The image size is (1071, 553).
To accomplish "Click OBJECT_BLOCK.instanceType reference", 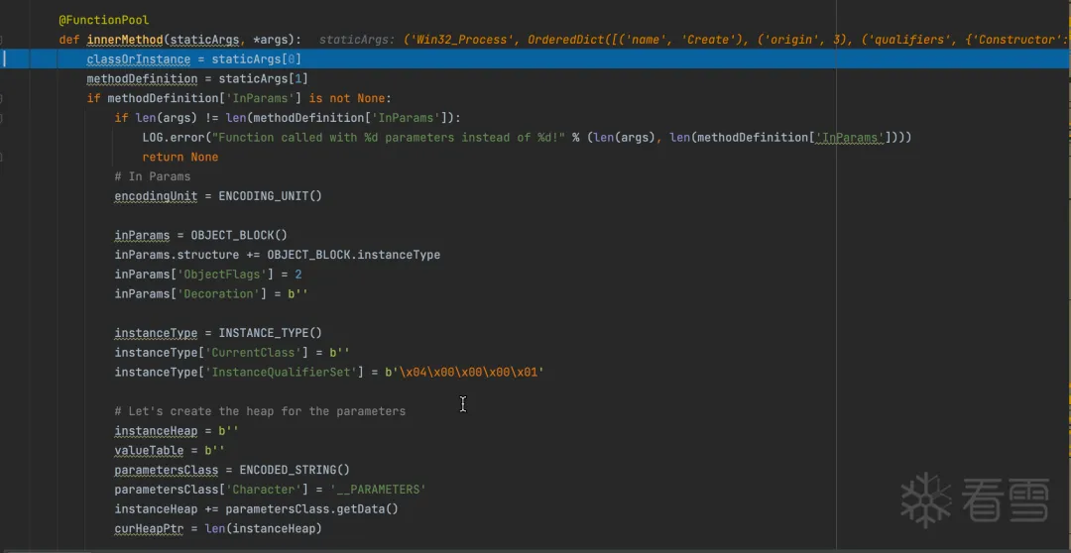I will click(x=353, y=255).
